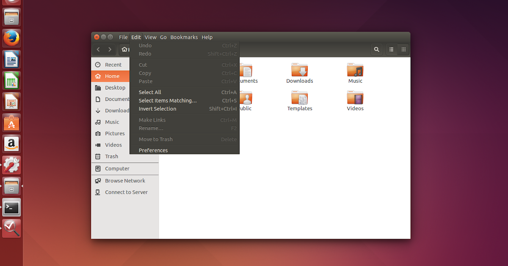Viewport: 508px width, 266px height.
Task: Launch Ubuntu Software Center from the dock
Action: [x=11, y=122]
